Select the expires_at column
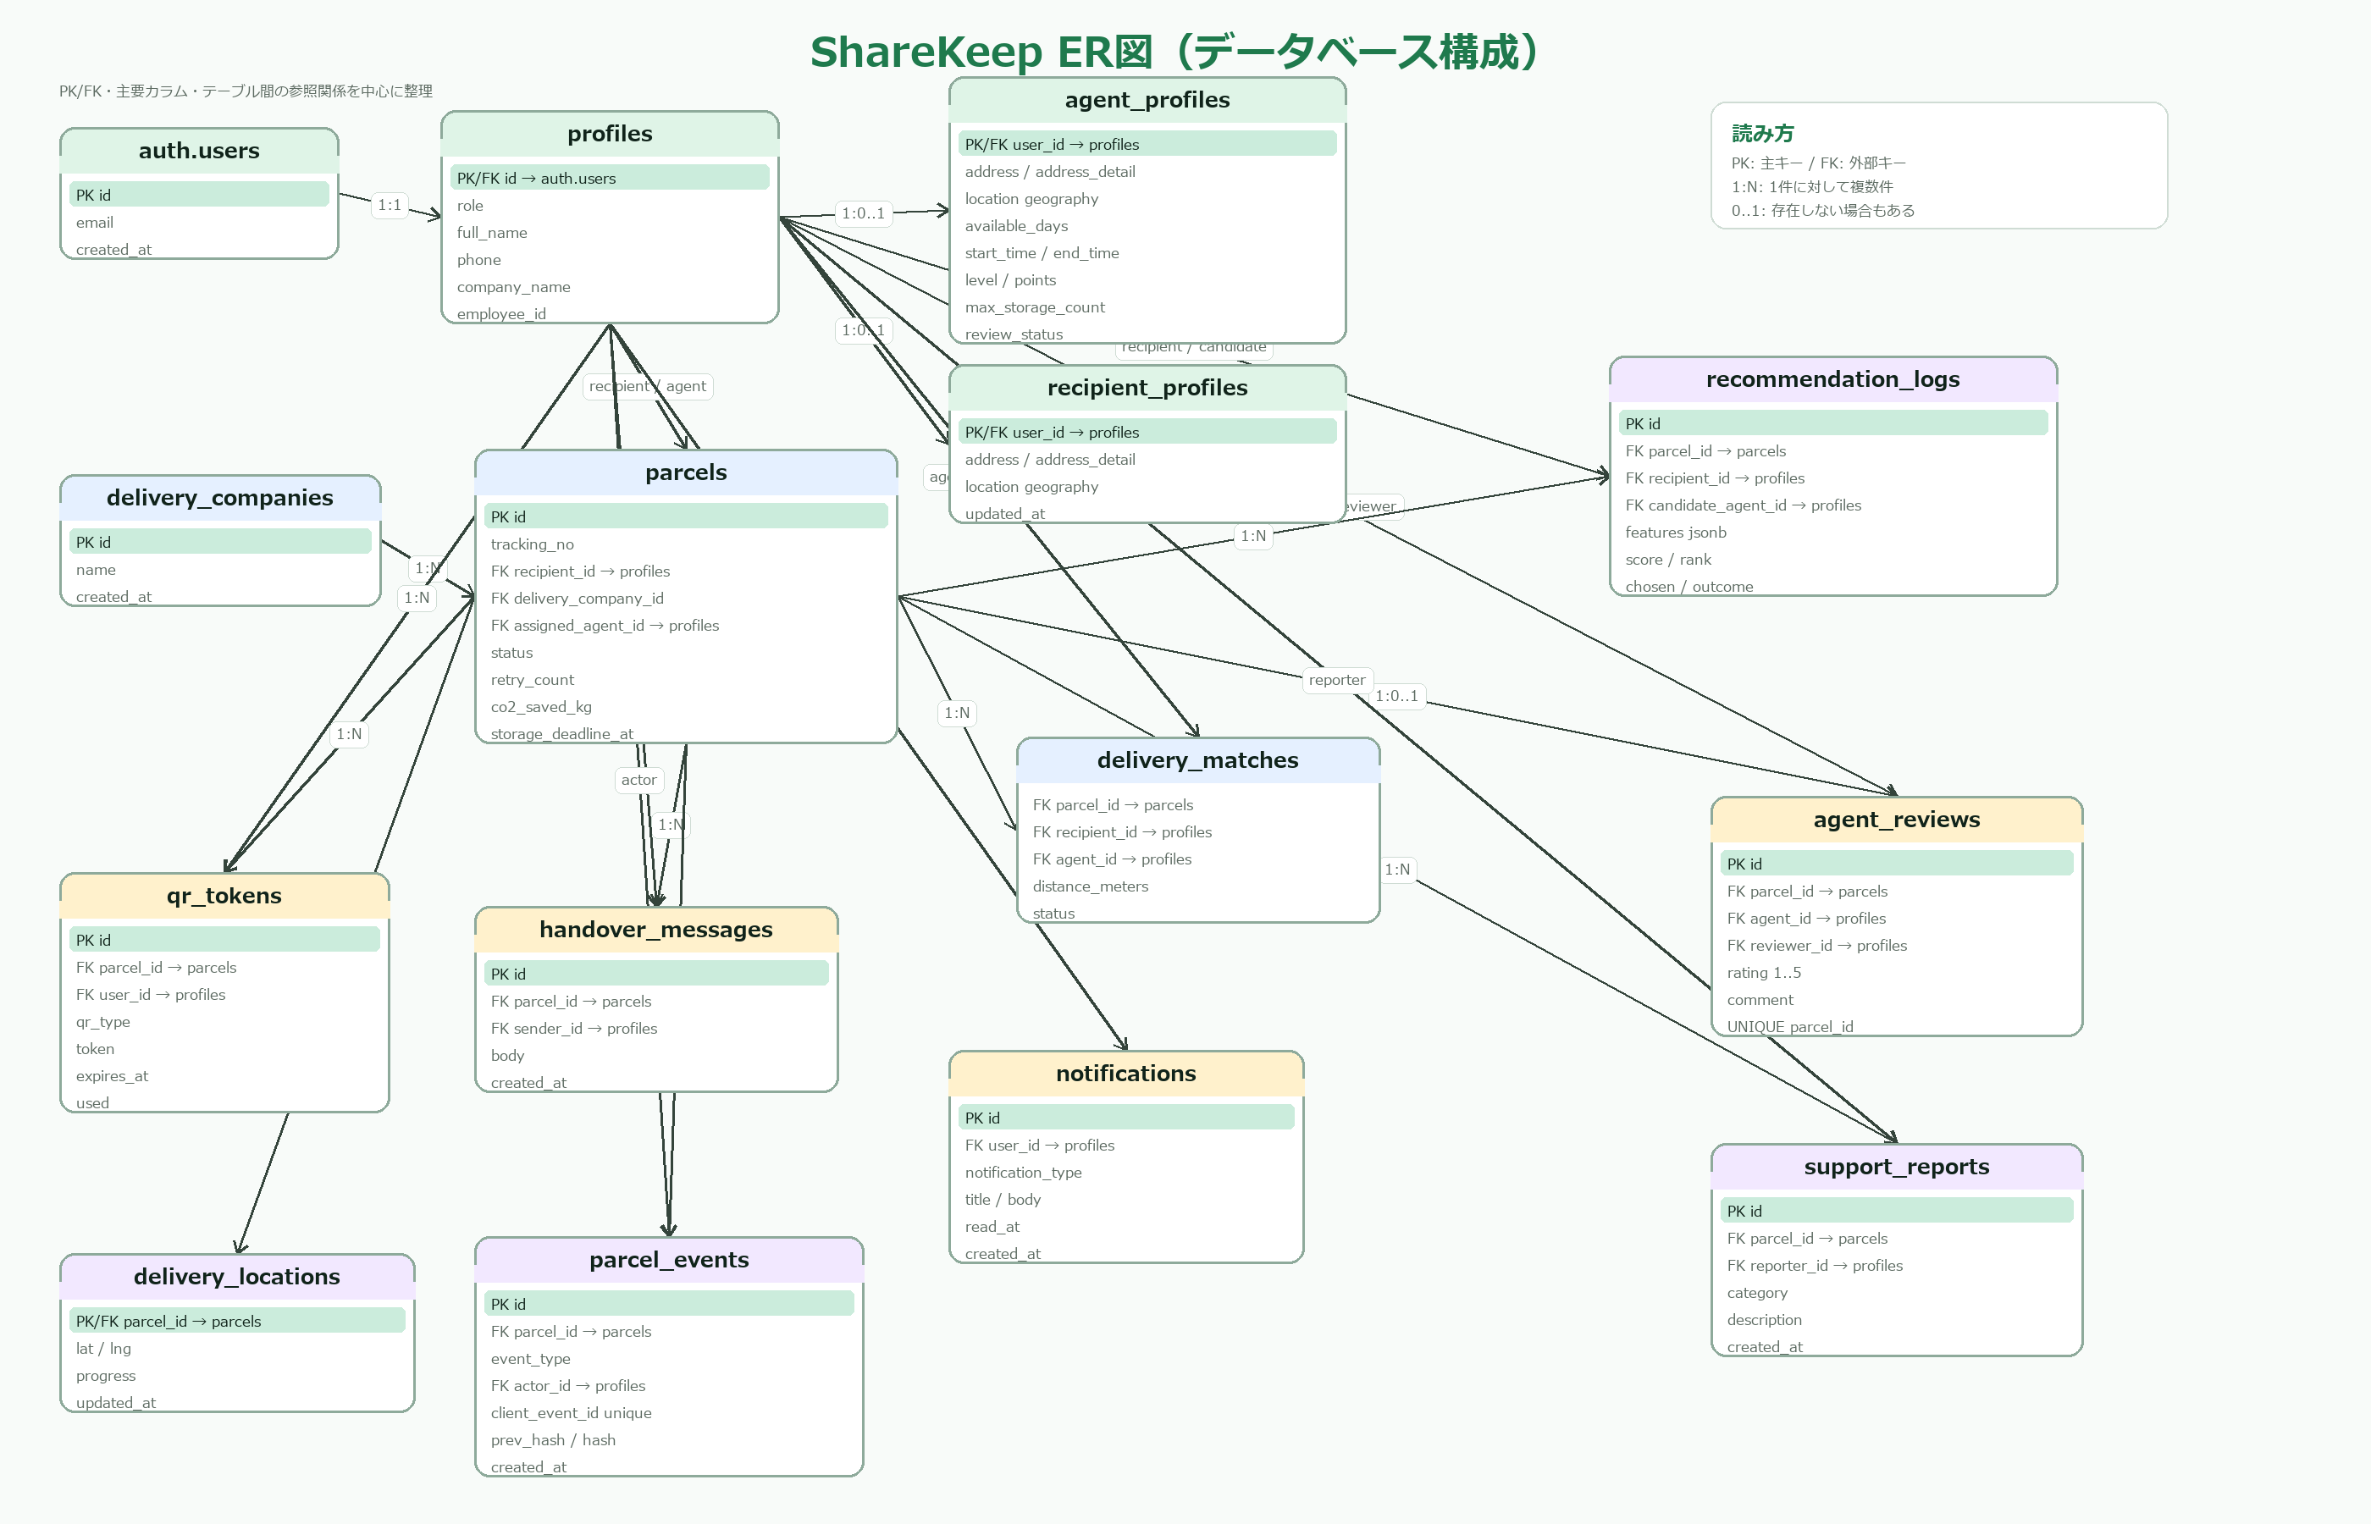This screenshot has width=2371, height=1524. coord(112,1076)
